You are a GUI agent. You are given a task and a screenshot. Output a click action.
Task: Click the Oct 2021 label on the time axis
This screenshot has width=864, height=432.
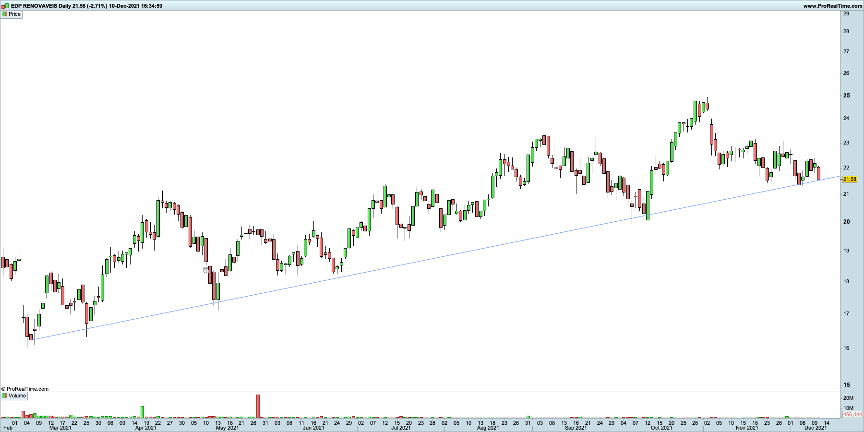[x=661, y=428]
